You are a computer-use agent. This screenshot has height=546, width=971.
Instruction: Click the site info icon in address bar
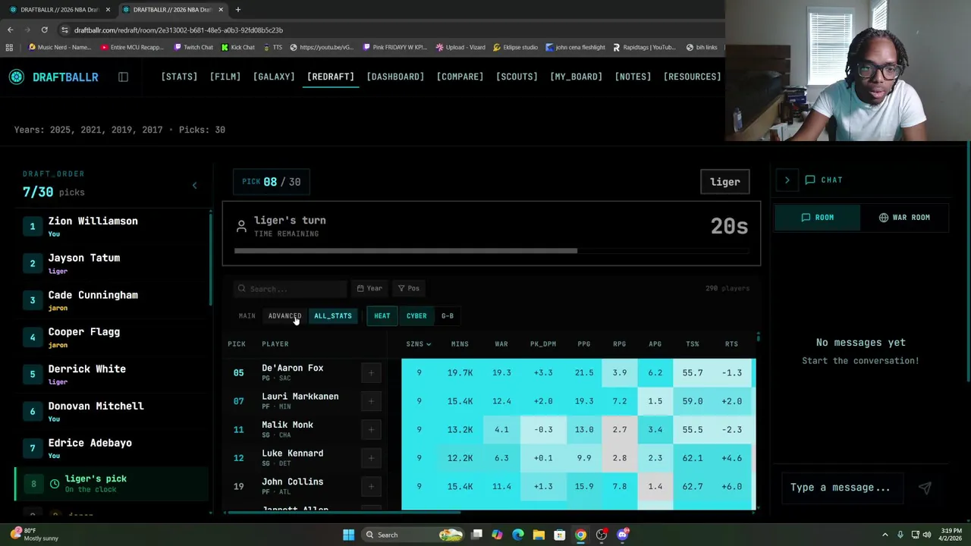pyautogui.click(x=65, y=30)
